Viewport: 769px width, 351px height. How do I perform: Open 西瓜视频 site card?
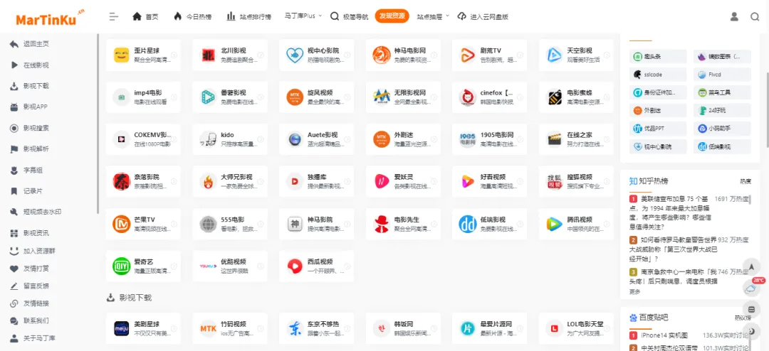(316, 266)
